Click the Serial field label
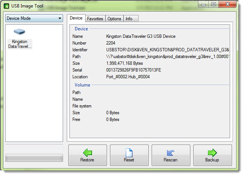Image resolution: width=244 pixels, height=176 pixels. click(x=77, y=70)
